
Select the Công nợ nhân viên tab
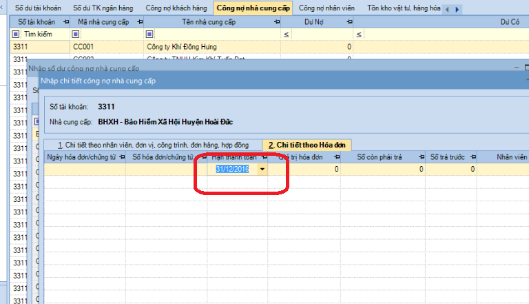pyautogui.click(x=326, y=8)
